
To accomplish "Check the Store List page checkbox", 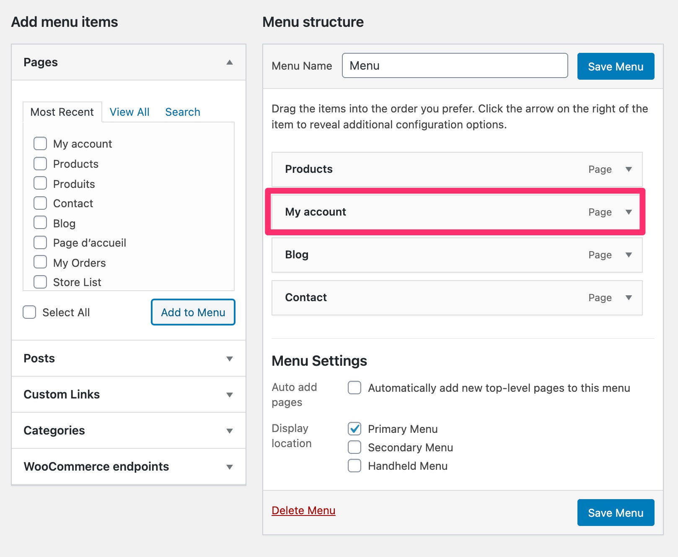I will [40, 282].
